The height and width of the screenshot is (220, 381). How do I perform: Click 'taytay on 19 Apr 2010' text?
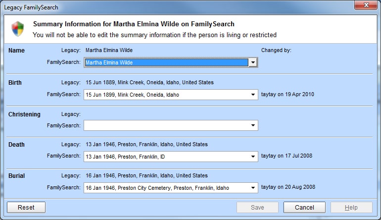point(287,94)
